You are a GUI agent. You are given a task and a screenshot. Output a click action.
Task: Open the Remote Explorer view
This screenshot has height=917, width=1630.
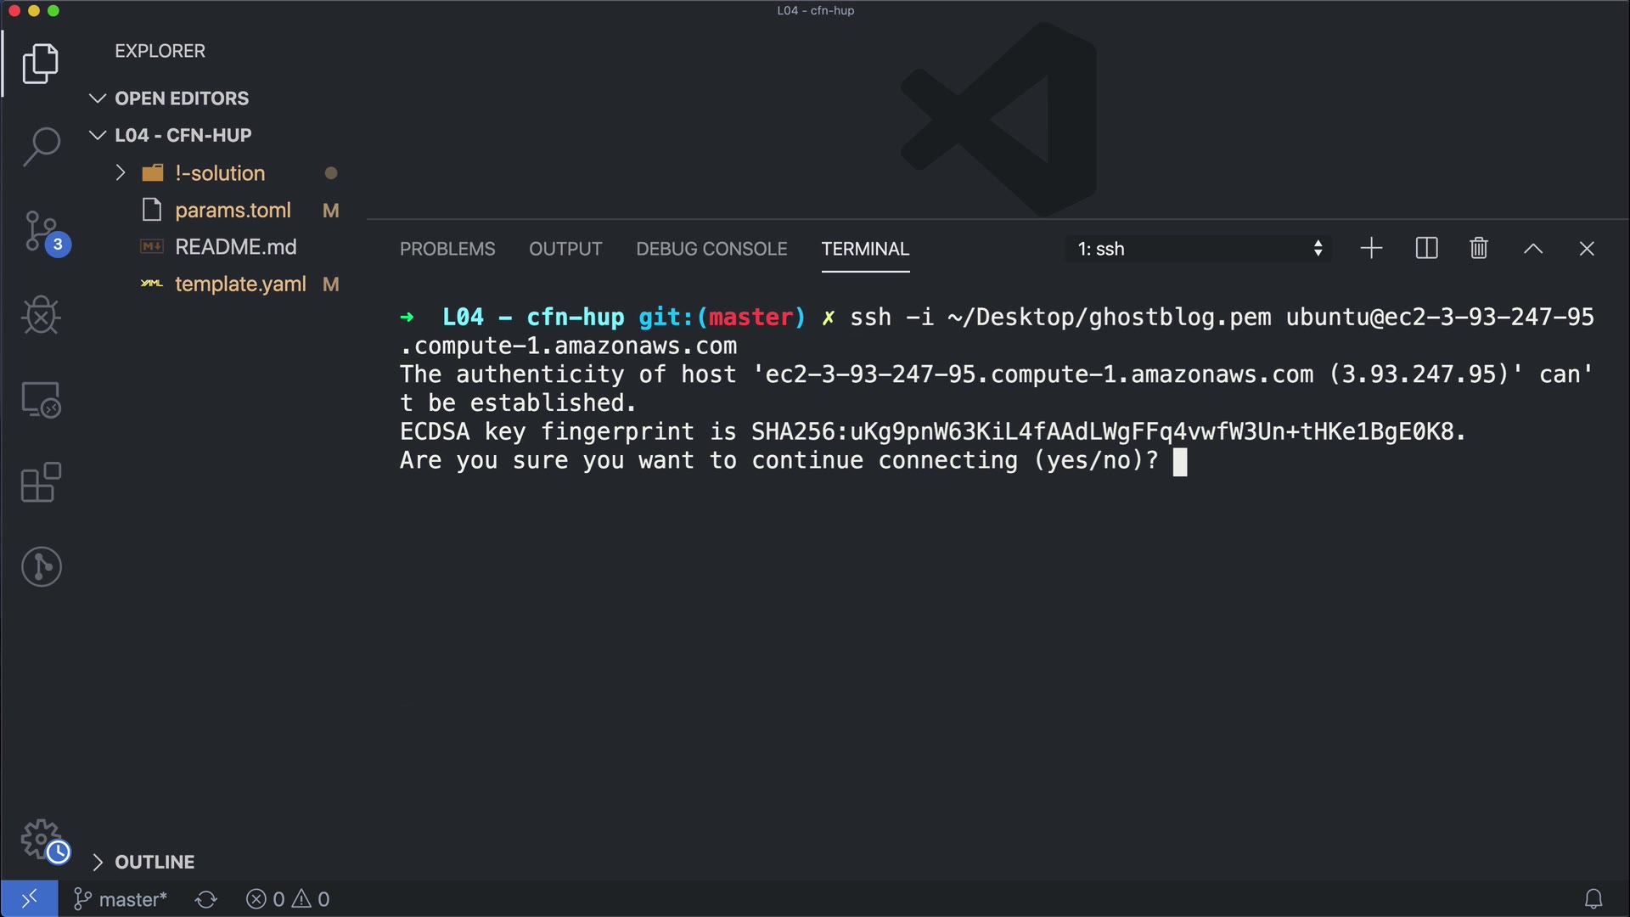(41, 399)
